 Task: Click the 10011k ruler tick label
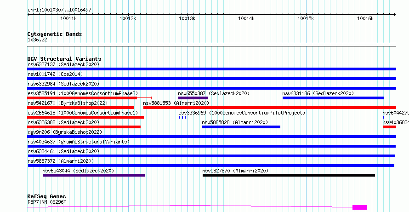pos(68,18)
